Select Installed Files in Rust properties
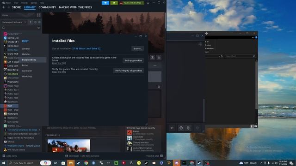296x166 pixels. pos(33,60)
